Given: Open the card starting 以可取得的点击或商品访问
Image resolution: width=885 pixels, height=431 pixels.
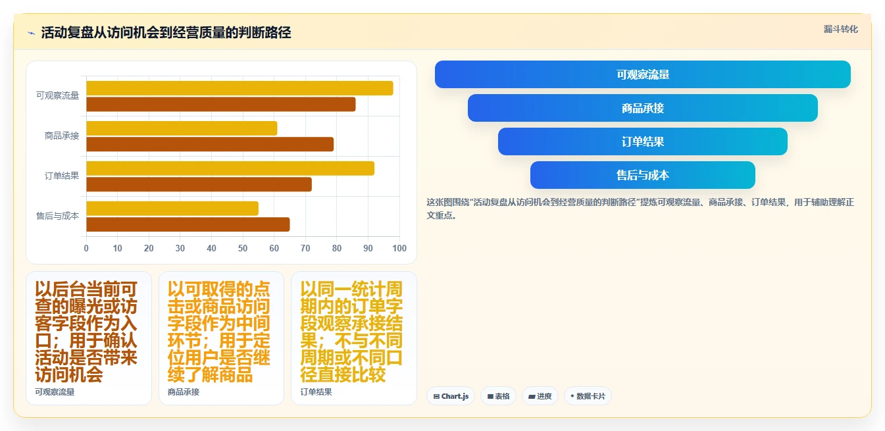Looking at the screenshot, I should point(221,338).
